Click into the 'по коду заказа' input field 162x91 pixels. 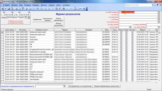click(x=125, y=25)
